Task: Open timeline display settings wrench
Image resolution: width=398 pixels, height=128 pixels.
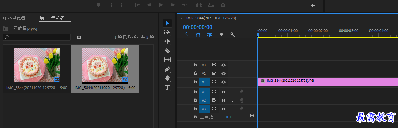Action: 233,35
